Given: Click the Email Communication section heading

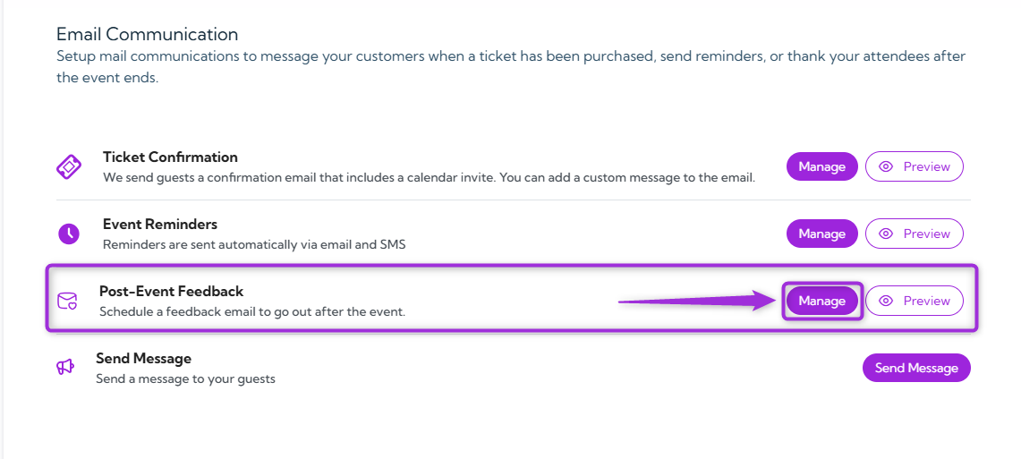Looking at the screenshot, I should click(148, 35).
